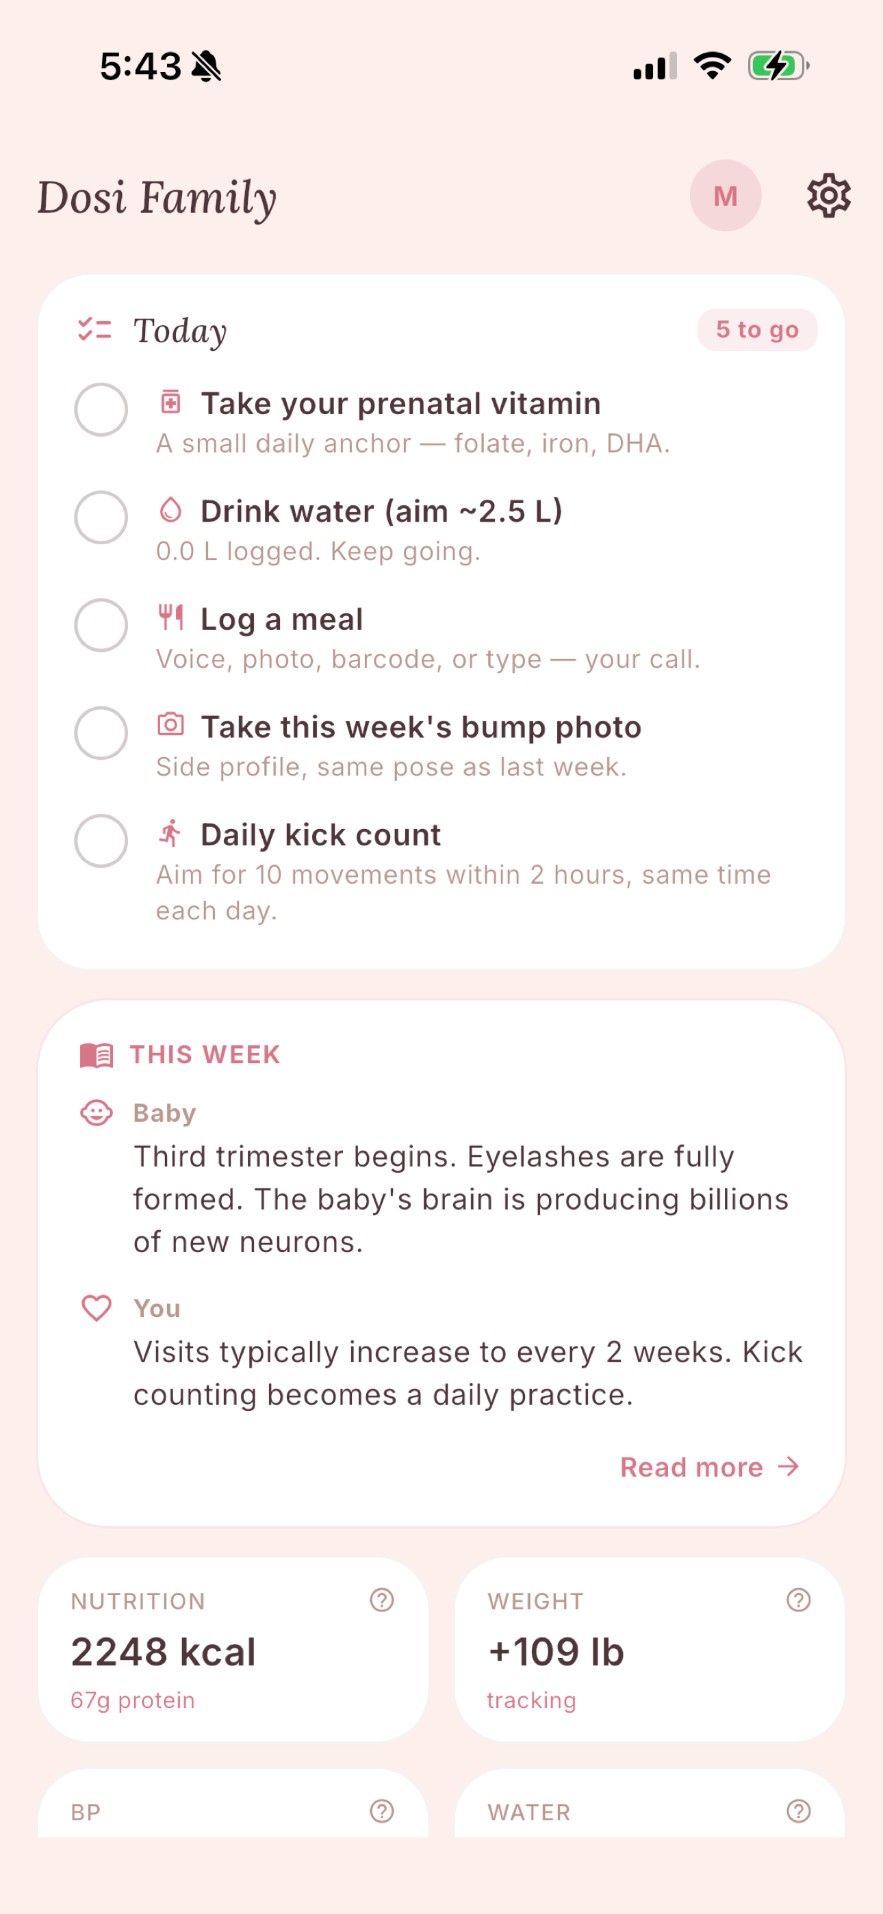
Task: Complete the weekly bump photo task
Action: 101,732
